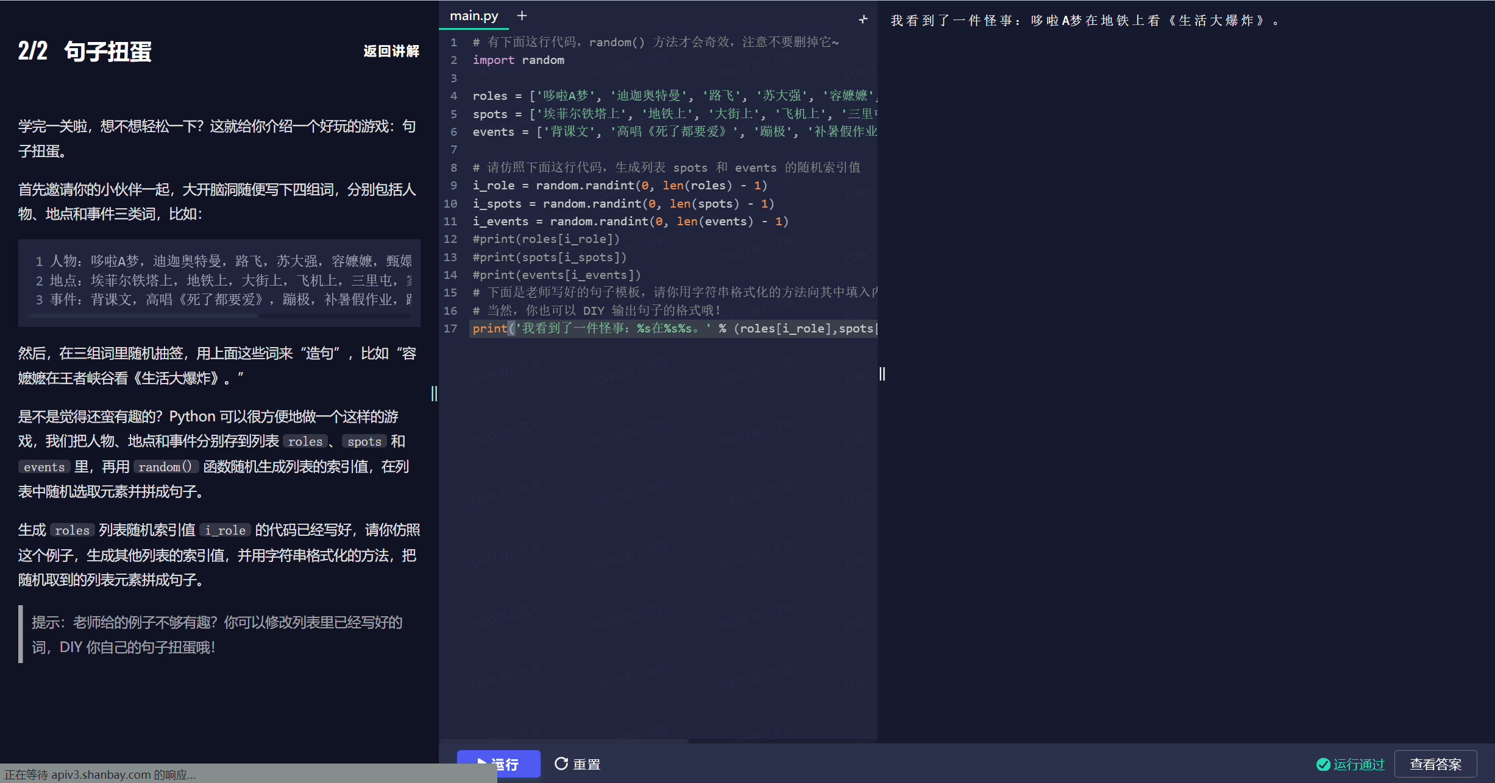Click the plus icon at editor's top-right corner
Image resolution: width=1495 pixels, height=783 pixels.
click(x=863, y=19)
